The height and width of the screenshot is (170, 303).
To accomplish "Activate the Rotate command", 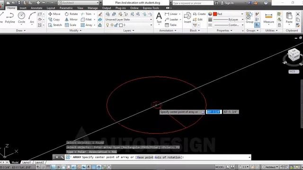I will [71, 14].
